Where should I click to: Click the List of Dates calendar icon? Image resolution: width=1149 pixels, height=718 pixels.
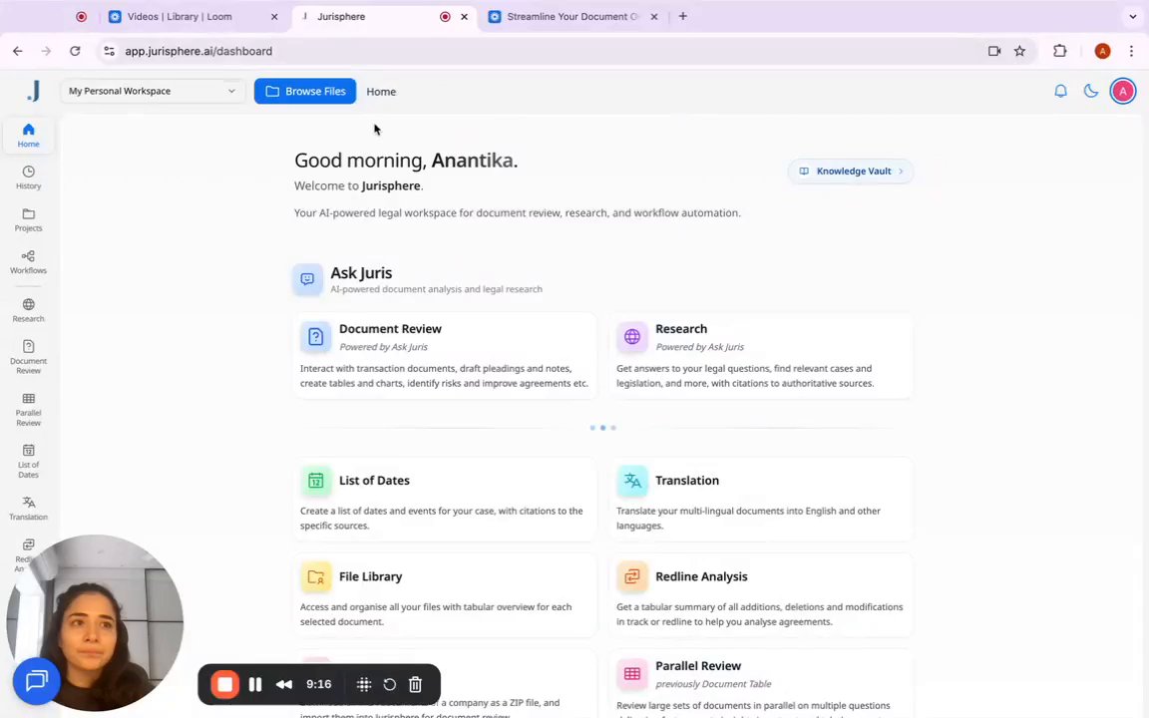(x=316, y=481)
